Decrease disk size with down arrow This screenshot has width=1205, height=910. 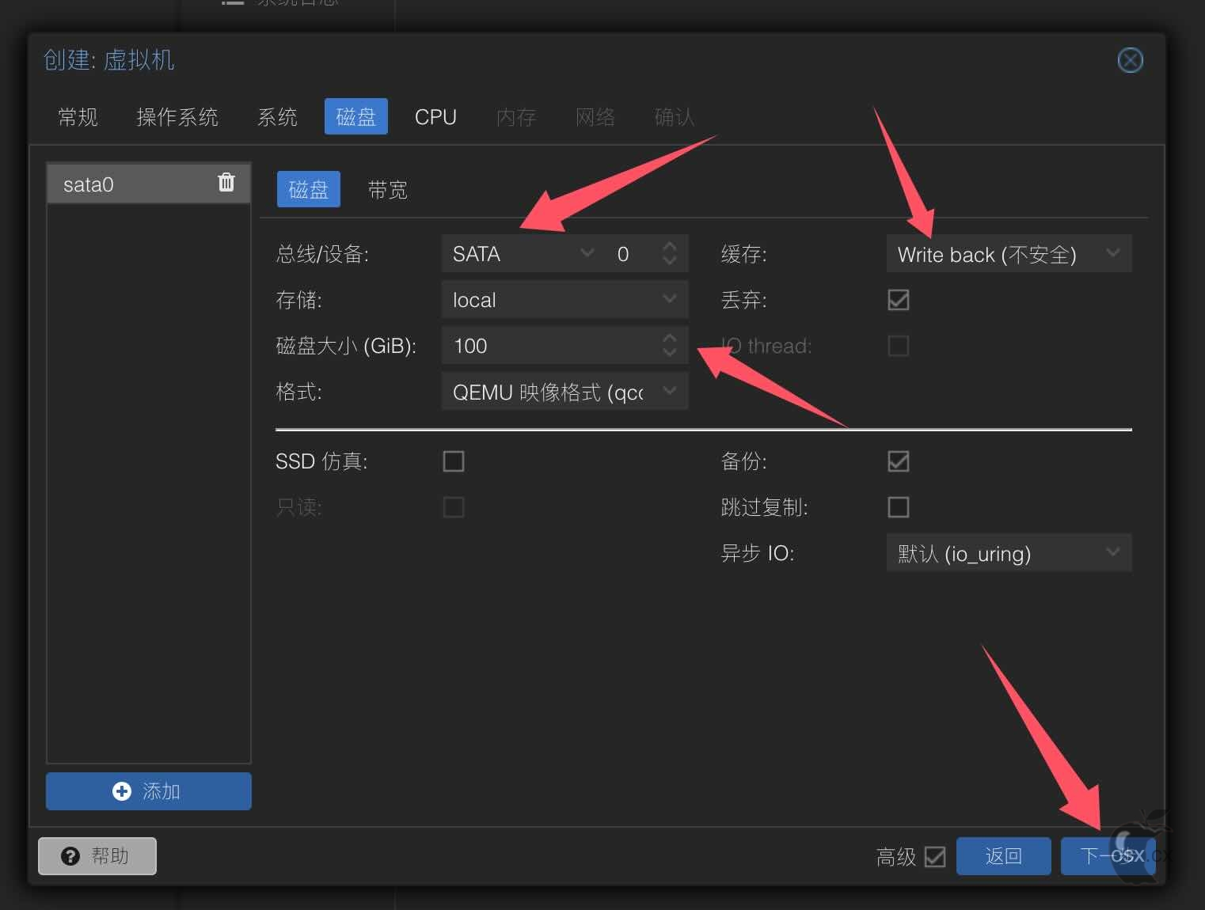[x=670, y=353]
